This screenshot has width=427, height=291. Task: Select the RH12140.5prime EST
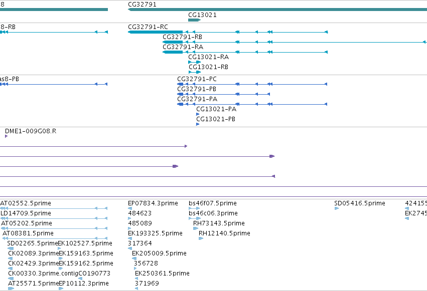(201, 238)
